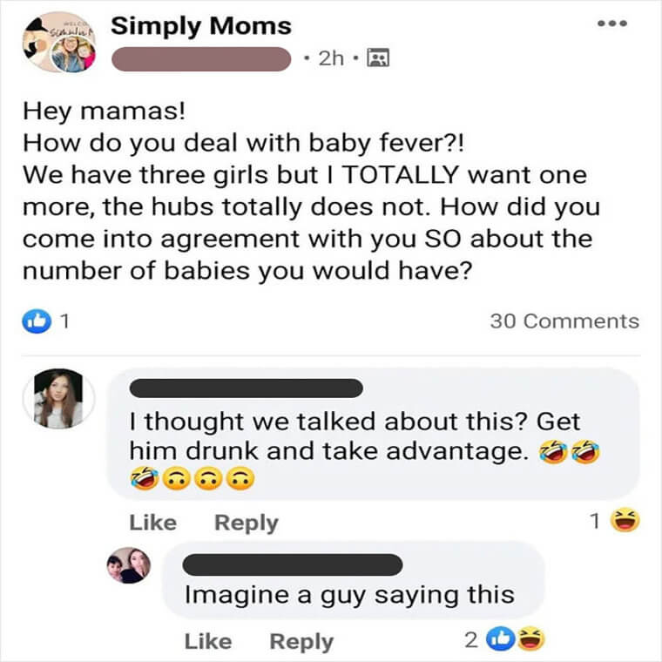Viewport: 662px width, 662px height.
Task: Reply to the 'Get him drunk' comment
Action: pos(247,524)
